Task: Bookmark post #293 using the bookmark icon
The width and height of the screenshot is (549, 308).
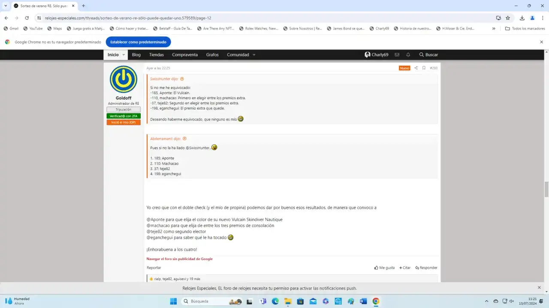Action: click(x=424, y=68)
